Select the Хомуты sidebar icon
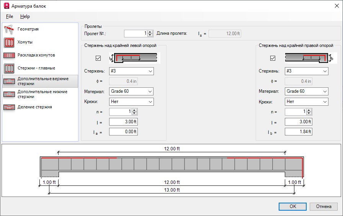343x216 pixels. 9,42
